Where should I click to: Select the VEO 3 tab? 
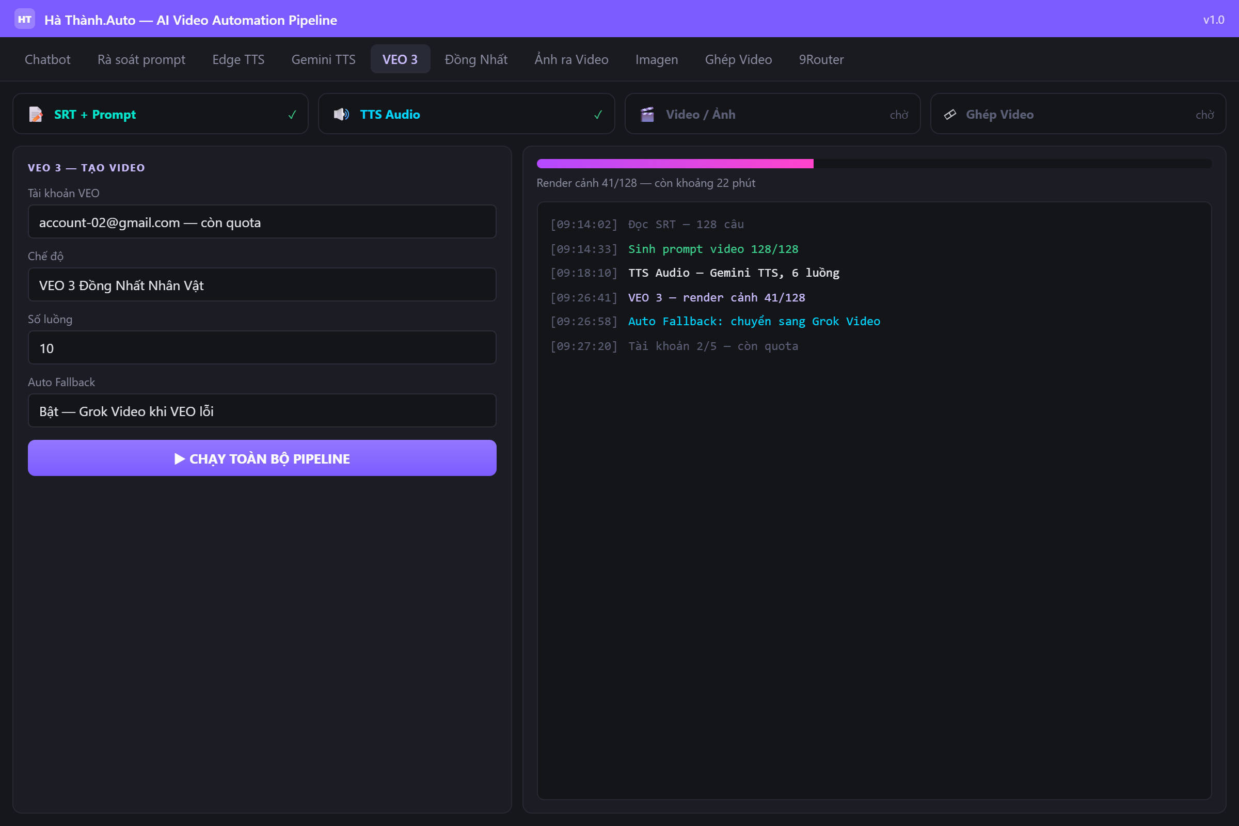401,59
